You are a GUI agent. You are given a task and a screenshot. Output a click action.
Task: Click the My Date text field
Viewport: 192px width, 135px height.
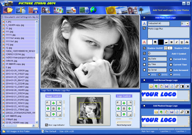tap(158, 59)
